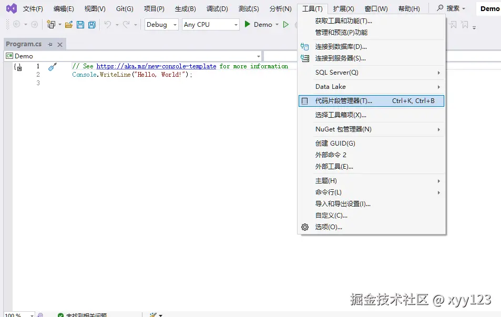Open the aka.ms new-console-template link
The height and width of the screenshot is (317, 501).
156,66
